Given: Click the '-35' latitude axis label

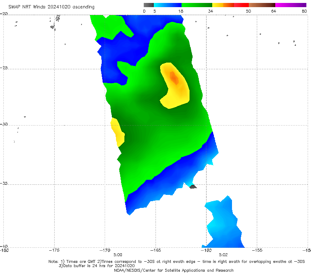Looking at the screenshot, I should pos(4,183).
